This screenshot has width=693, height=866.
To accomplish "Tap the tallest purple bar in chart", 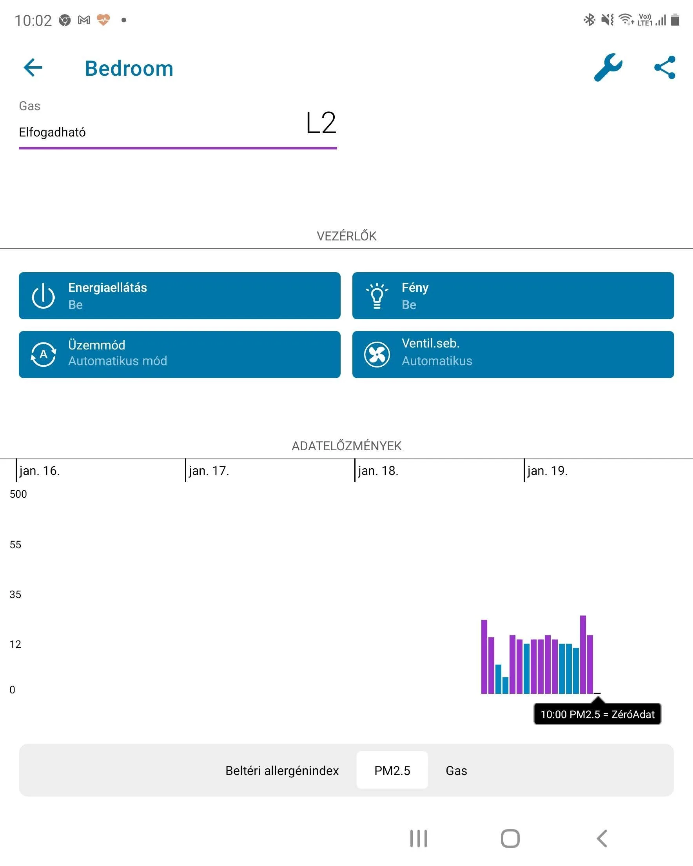I will (582, 655).
